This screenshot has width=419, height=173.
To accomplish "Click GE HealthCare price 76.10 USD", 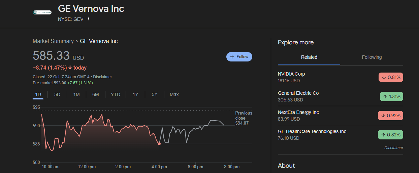I will tap(289, 138).
